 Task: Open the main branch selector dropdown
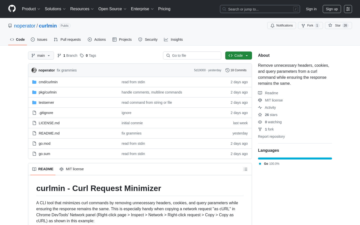pyautogui.click(x=41, y=55)
